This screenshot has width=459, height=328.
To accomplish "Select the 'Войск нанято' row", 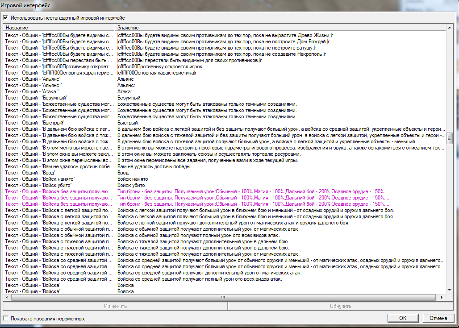I will [225, 179].
